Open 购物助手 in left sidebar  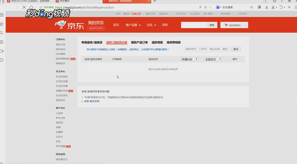(61, 64)
